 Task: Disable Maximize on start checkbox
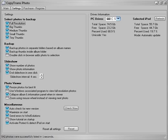(7, 112)
